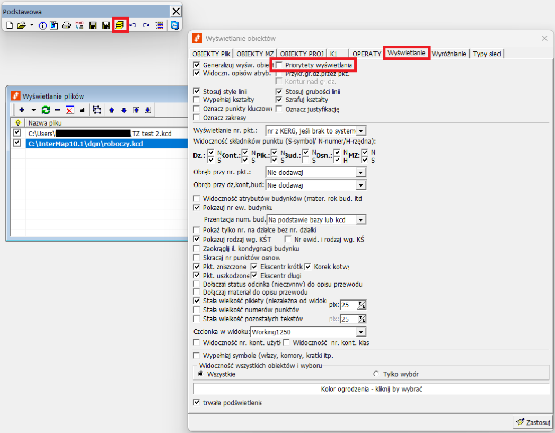Move selected file up with blue up arrow

coord(112,110)
